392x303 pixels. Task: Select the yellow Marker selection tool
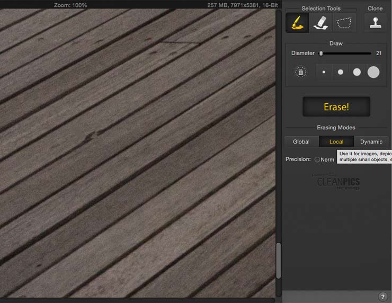point(298,23)
